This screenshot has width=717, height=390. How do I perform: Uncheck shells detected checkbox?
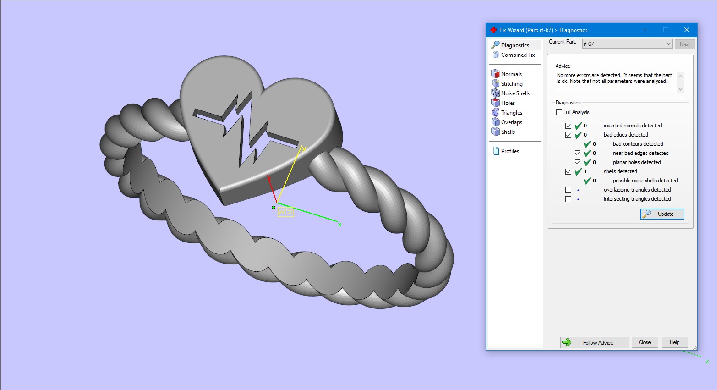(x=568, y=171)
